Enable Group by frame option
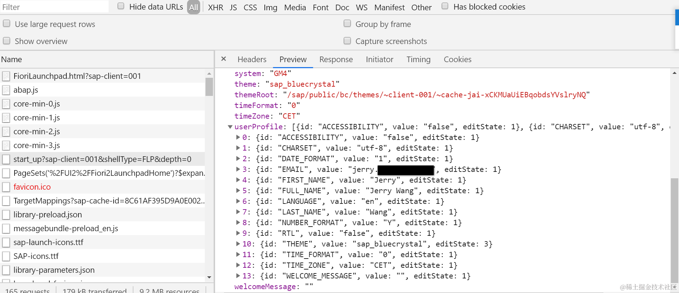679x293 pixels. 347,23
